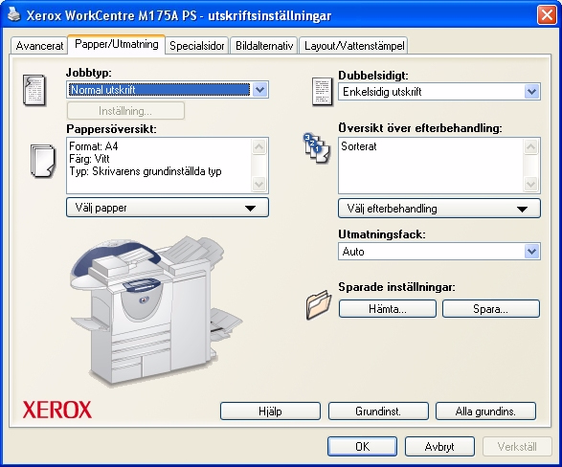Switch to the Avancerat tab
The width and height of the screenshot is (562, 467).
click(39, 46)
